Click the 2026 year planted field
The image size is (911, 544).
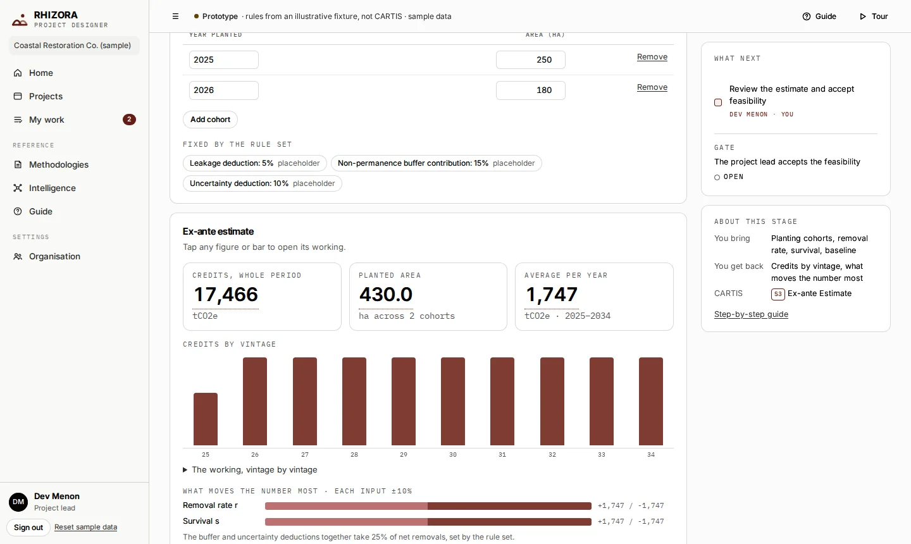[x=224, y=90]
